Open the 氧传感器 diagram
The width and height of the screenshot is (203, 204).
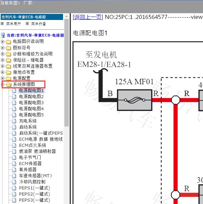(28, 169)
